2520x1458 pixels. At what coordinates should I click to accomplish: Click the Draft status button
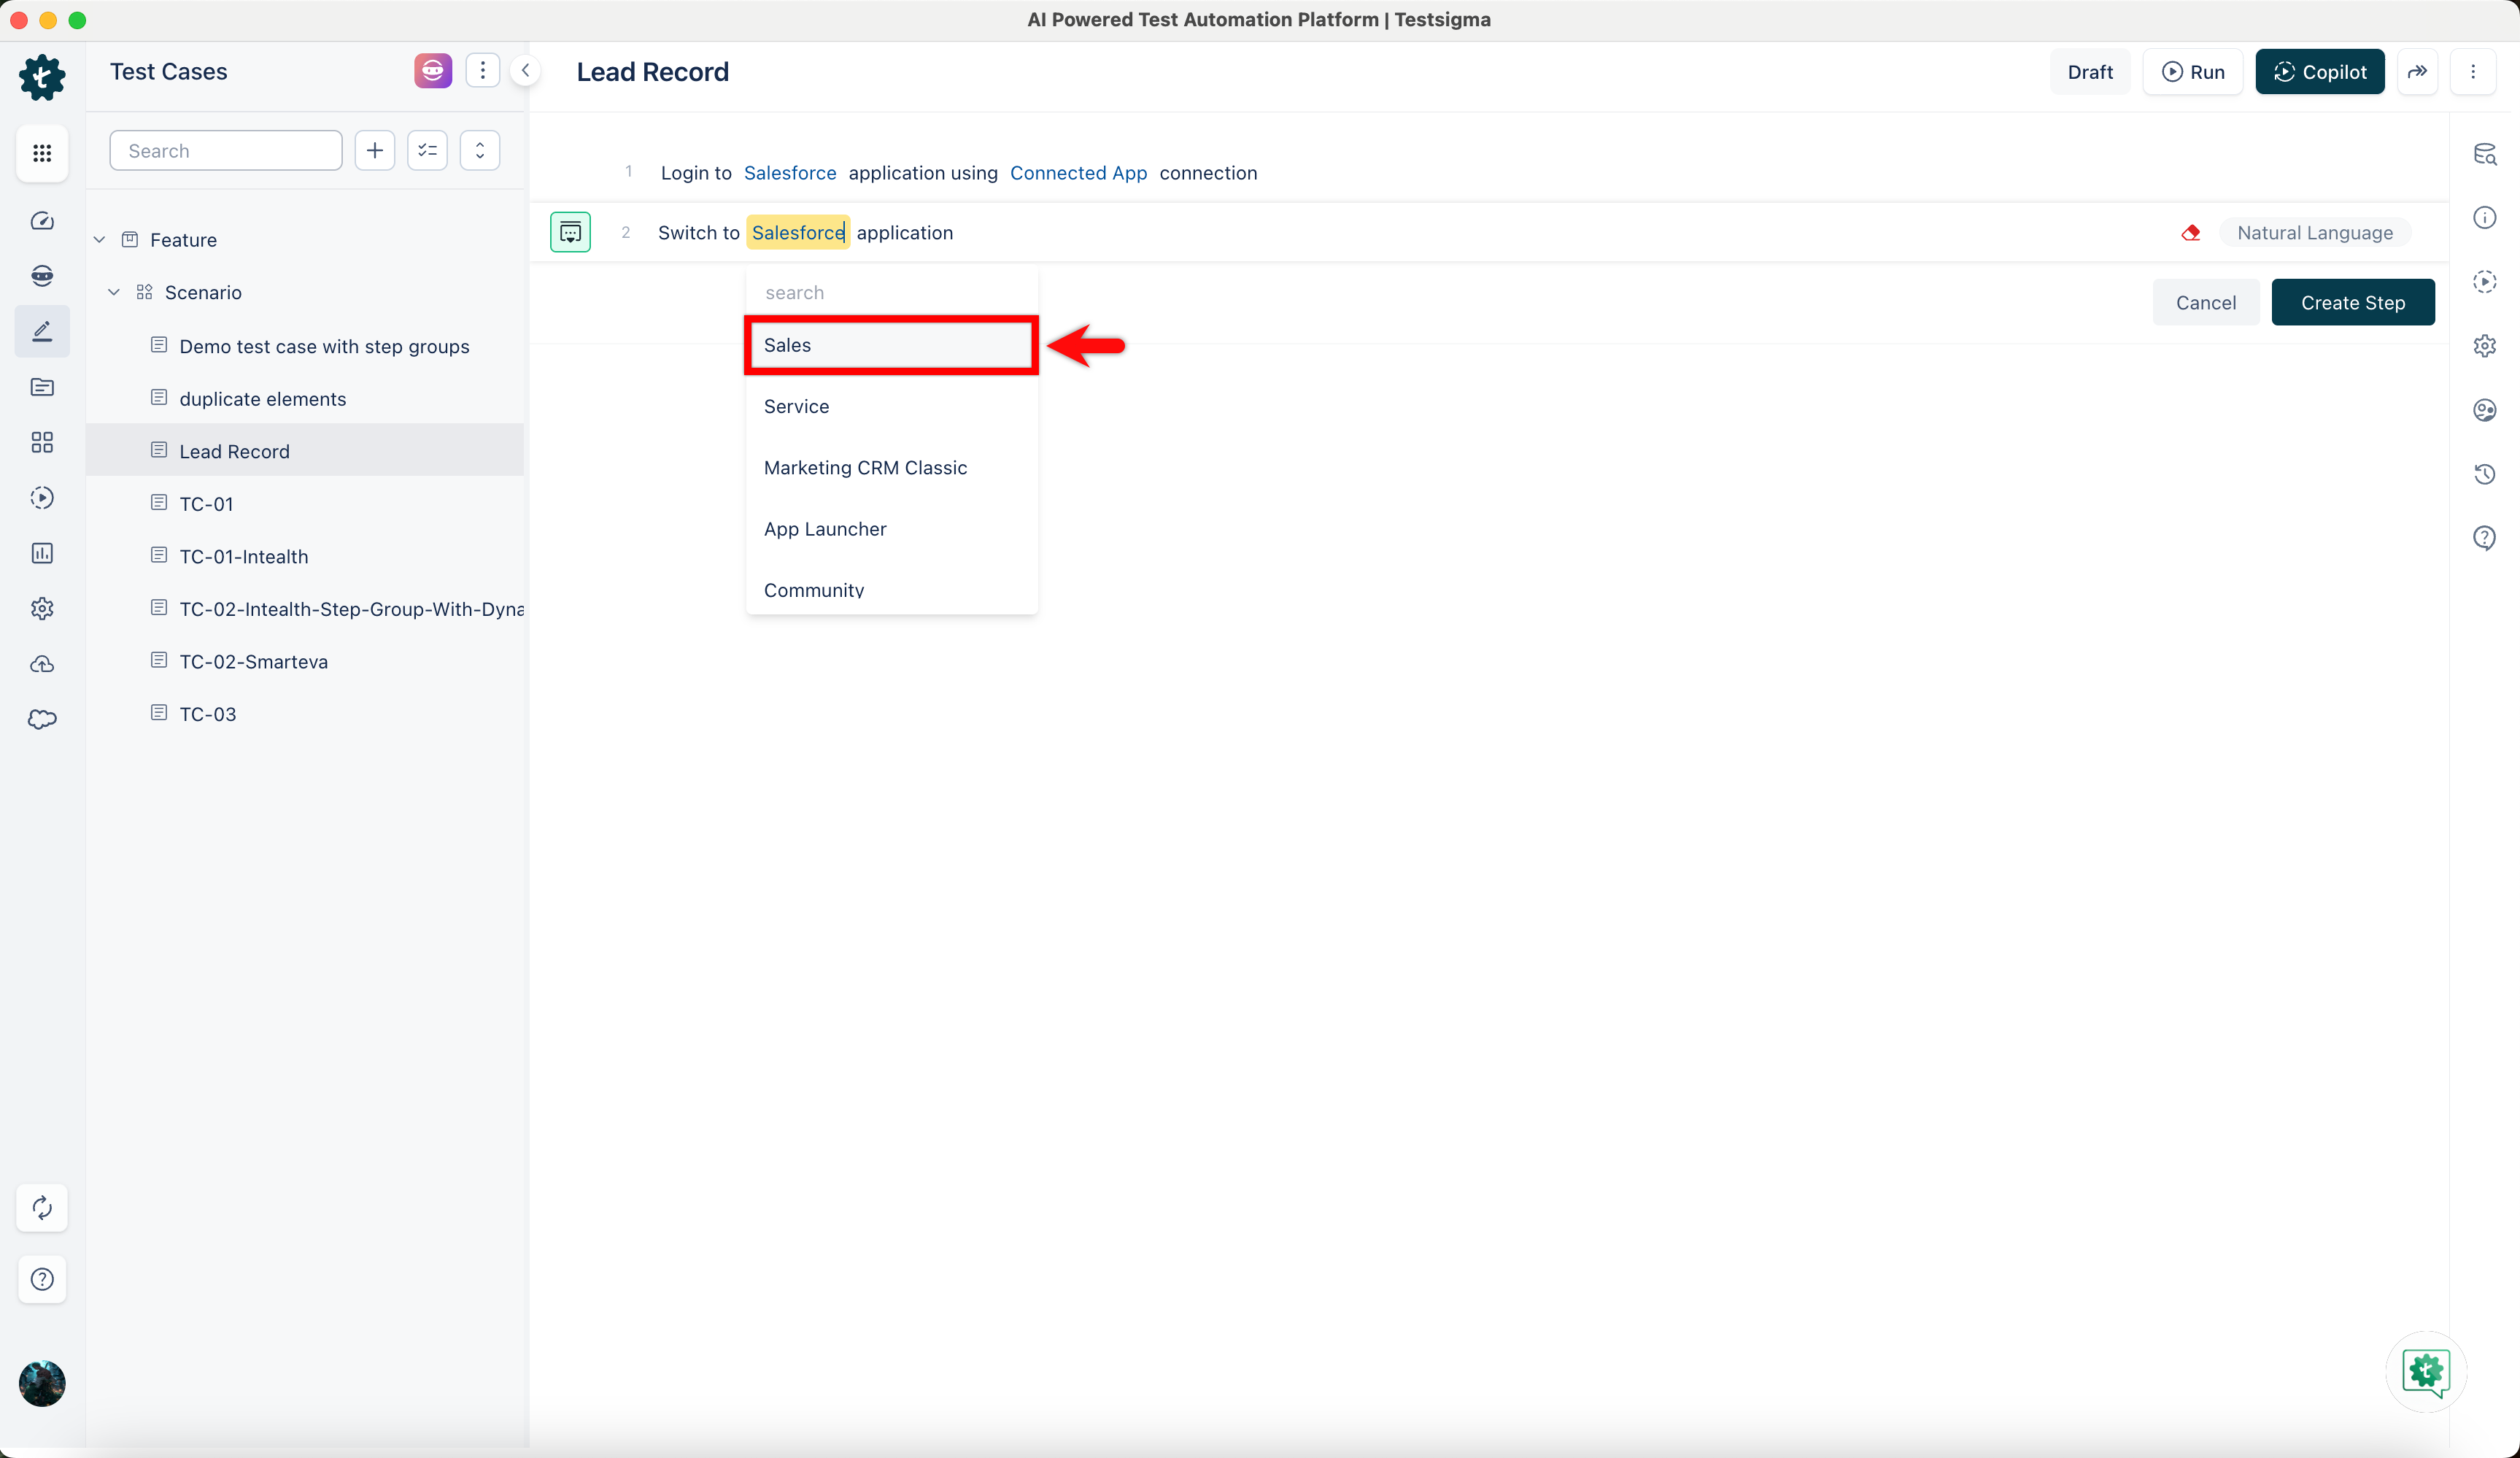coord(2090,72)
